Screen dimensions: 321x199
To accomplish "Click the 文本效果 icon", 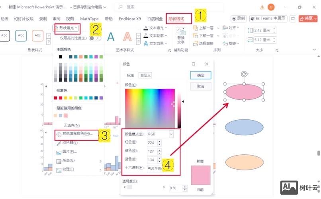I will pyautogui.click(x=146, y=43).
